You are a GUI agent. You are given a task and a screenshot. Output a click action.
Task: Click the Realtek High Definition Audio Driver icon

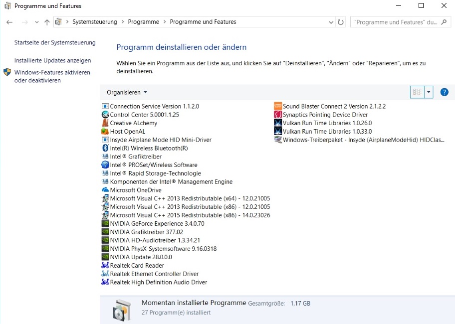105,282
